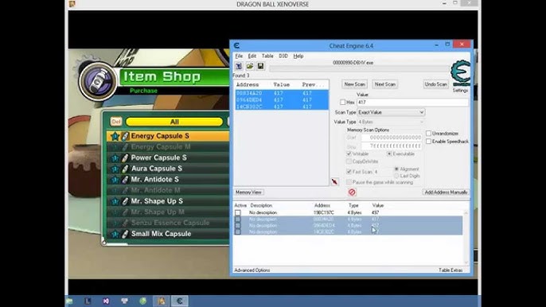
Task: Click the Xenoverse game taskbar icon
Action: [x=162, y=301]
